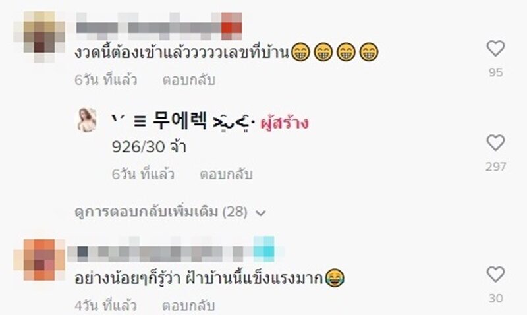This screenshot has height=315, width=527.
Task: Reply to the first comment via ตอบกลับ
Action: click(188, 80)
